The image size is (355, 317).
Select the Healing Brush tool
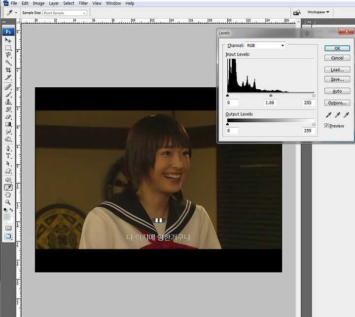point(8,87)
